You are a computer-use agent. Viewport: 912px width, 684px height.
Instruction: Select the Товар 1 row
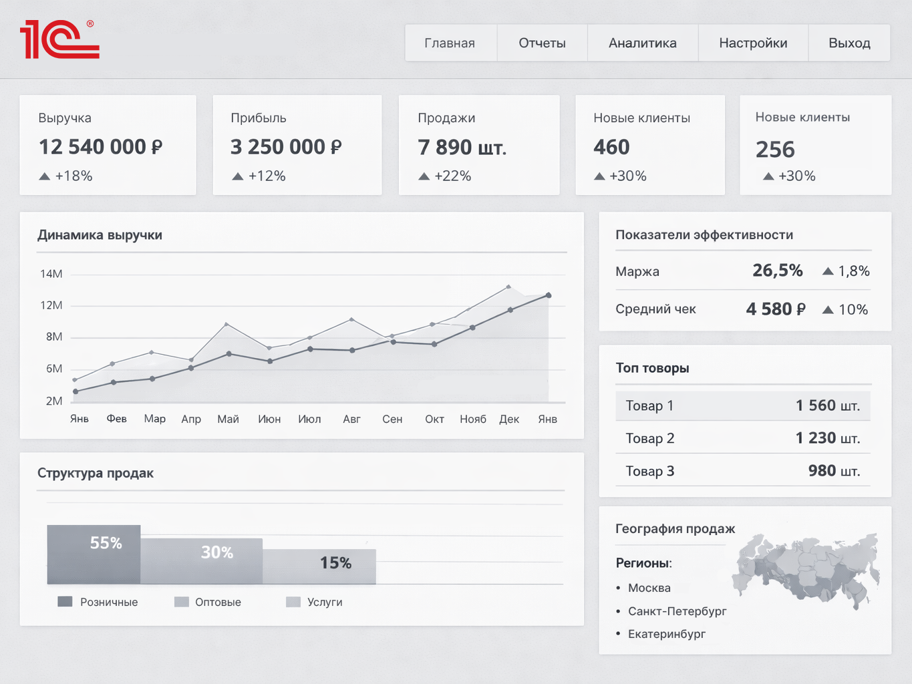743,405
